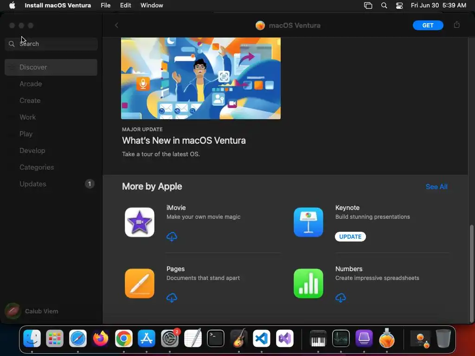Click the GET button for macOS Ventura

(x=428, y=25)
